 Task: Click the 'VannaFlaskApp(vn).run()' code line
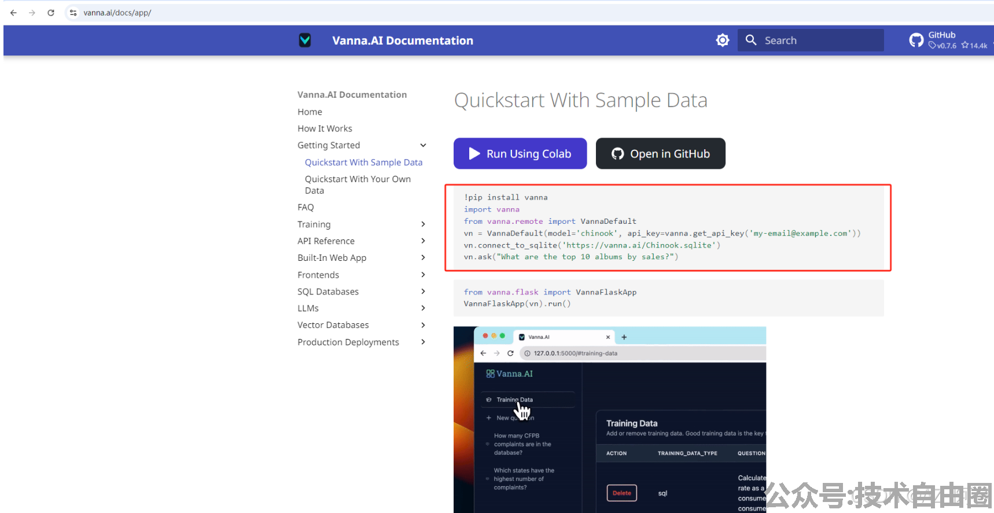coord(517,304)
